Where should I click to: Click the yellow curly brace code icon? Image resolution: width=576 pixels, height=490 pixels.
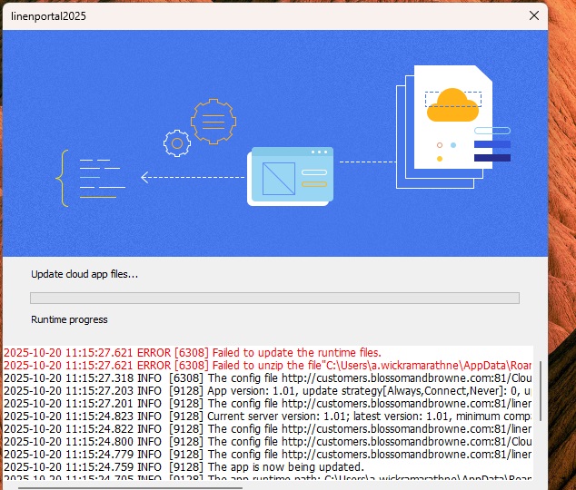click(62, 178)
